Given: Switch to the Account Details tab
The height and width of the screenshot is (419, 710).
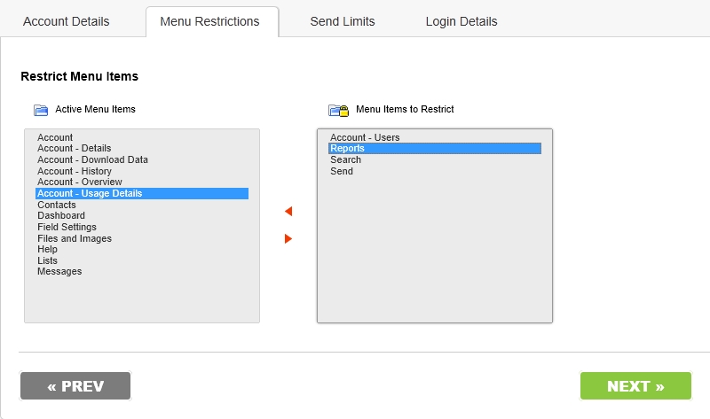Looking at the screenshot, I should coord(66,21).
